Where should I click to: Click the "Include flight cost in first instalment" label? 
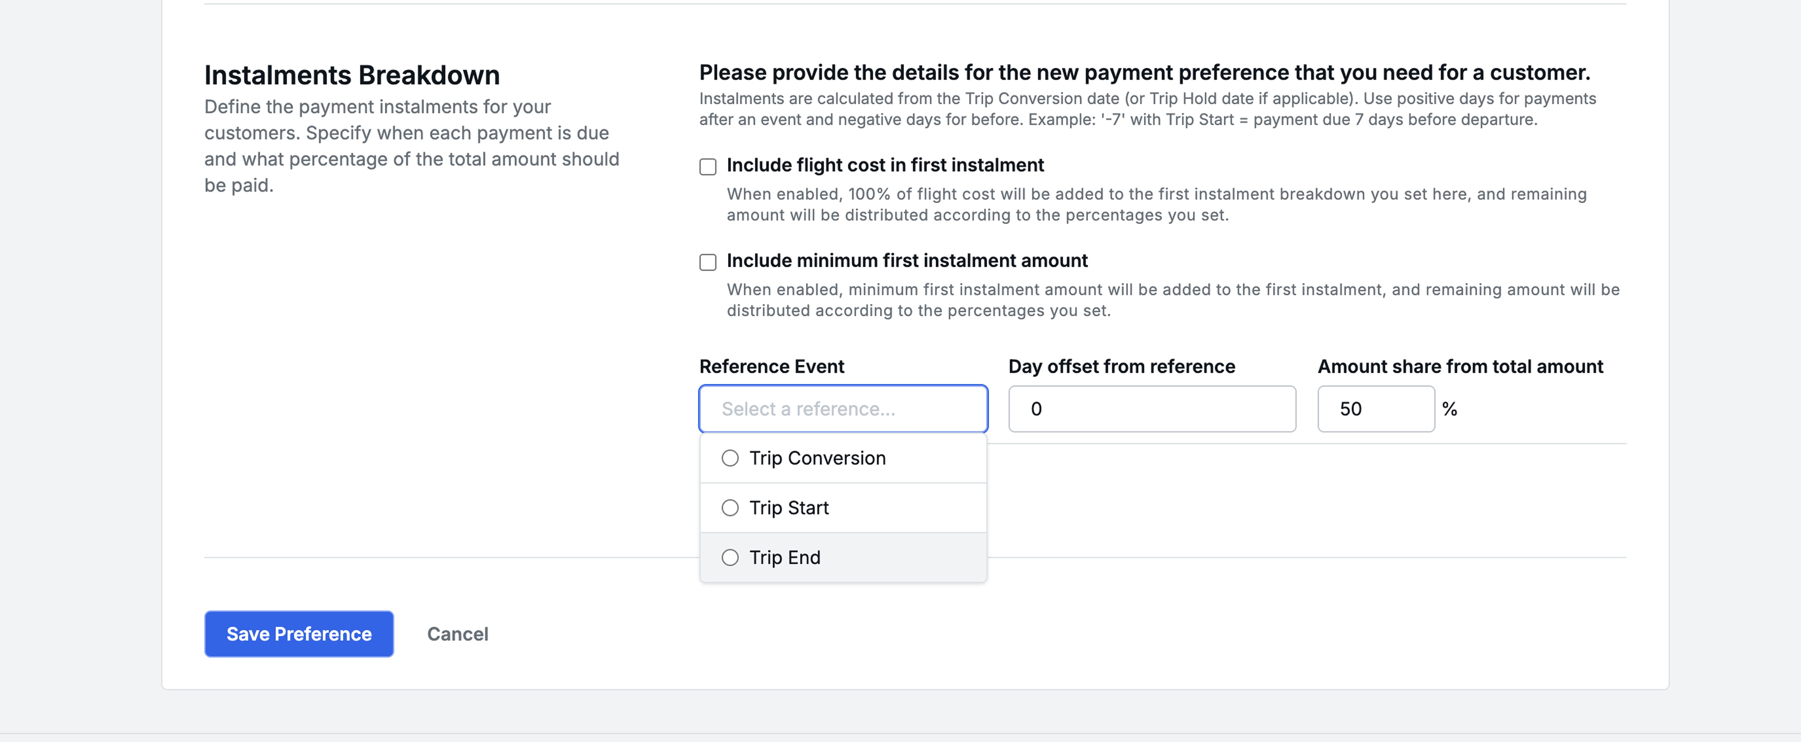(884, 165)
